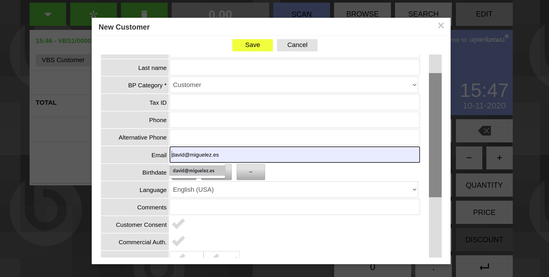
Task: Open the BP Category dropdown
Action: coord(294,85)
